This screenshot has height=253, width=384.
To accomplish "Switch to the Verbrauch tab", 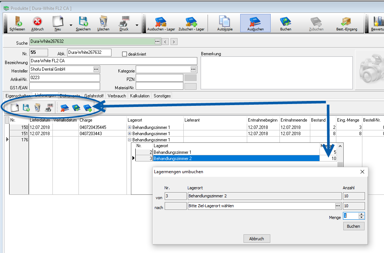I will tap(117, 96).
